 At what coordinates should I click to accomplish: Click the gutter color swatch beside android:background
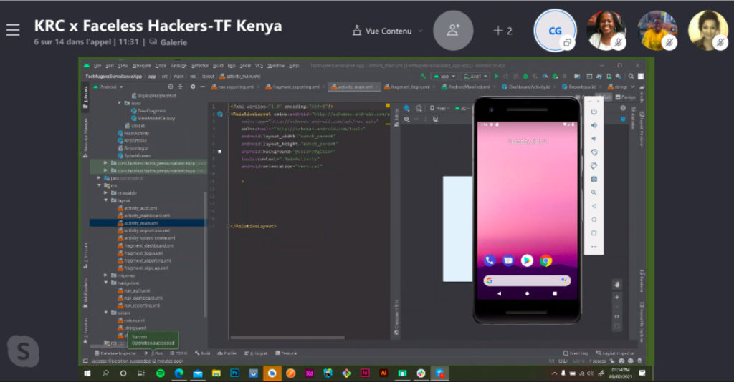(x=219, y=152)
